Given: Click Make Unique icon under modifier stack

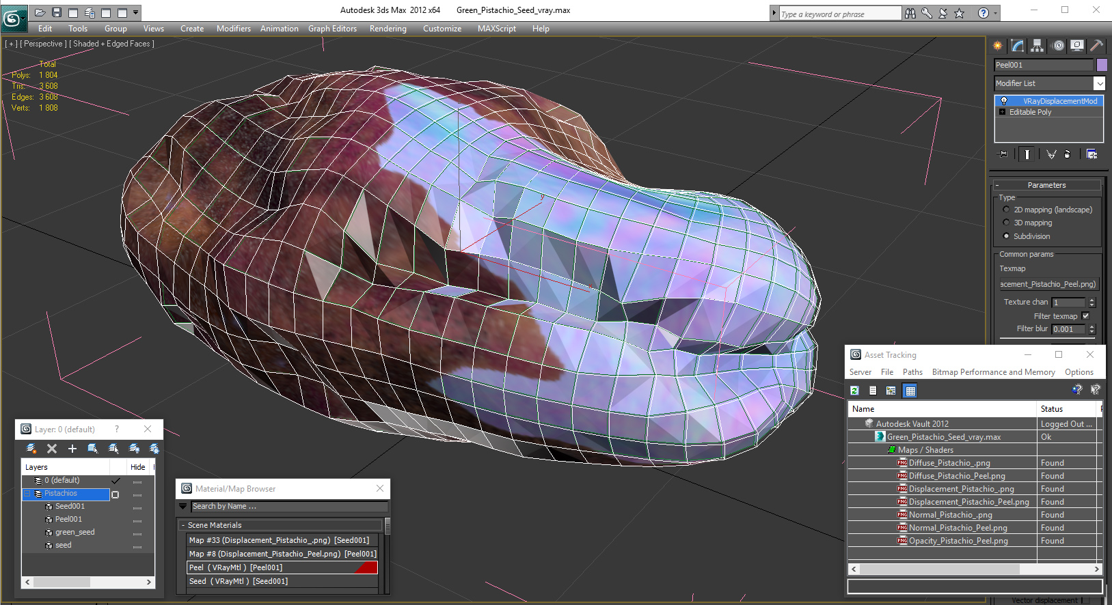Looking at the screenshot, I should pyautogui.click(x=1051, y=154).
